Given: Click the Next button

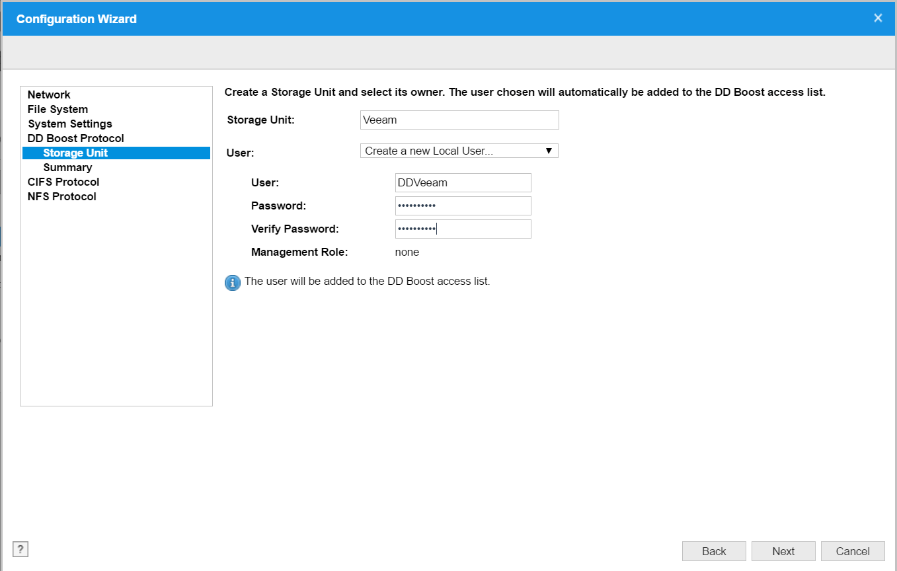Looking at the screenshot, I should (783, 551).
